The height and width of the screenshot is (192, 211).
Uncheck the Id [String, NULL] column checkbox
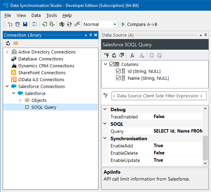(x=118, y=71)
